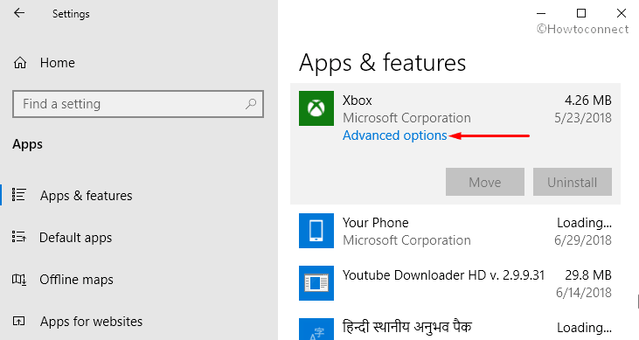Open Home in Settings sidebar

tap(57, 63)
